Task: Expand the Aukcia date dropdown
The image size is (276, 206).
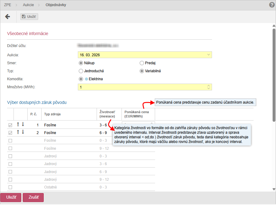Action: pos(208,55)
